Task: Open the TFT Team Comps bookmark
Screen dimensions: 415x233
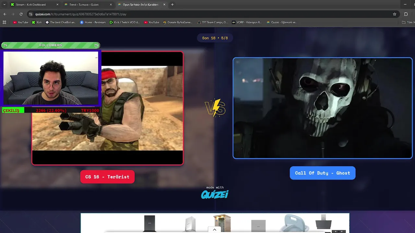Action: click(213, 22)
